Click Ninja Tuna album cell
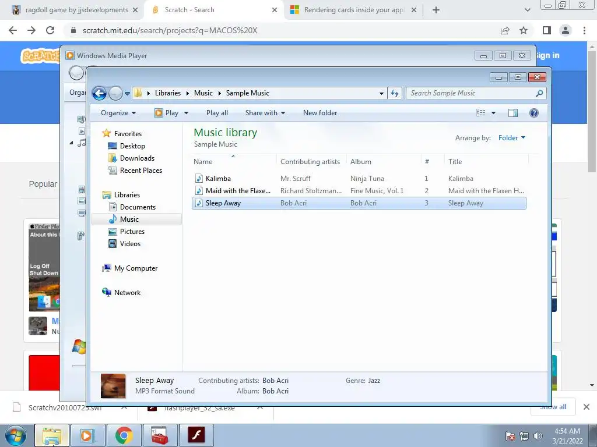The height and width of the screenshot is (447, 597). pyautogui.click(x=367, y=178)
